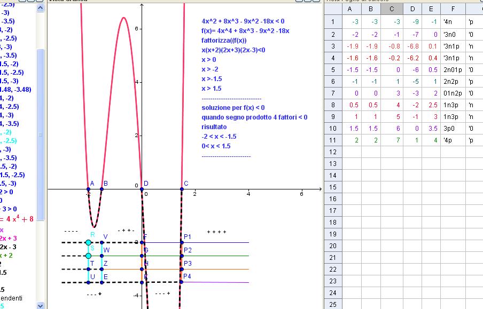Select point C on the x-axis
Viewport: 483px width, 309px height.
click(x=182, y=189)
